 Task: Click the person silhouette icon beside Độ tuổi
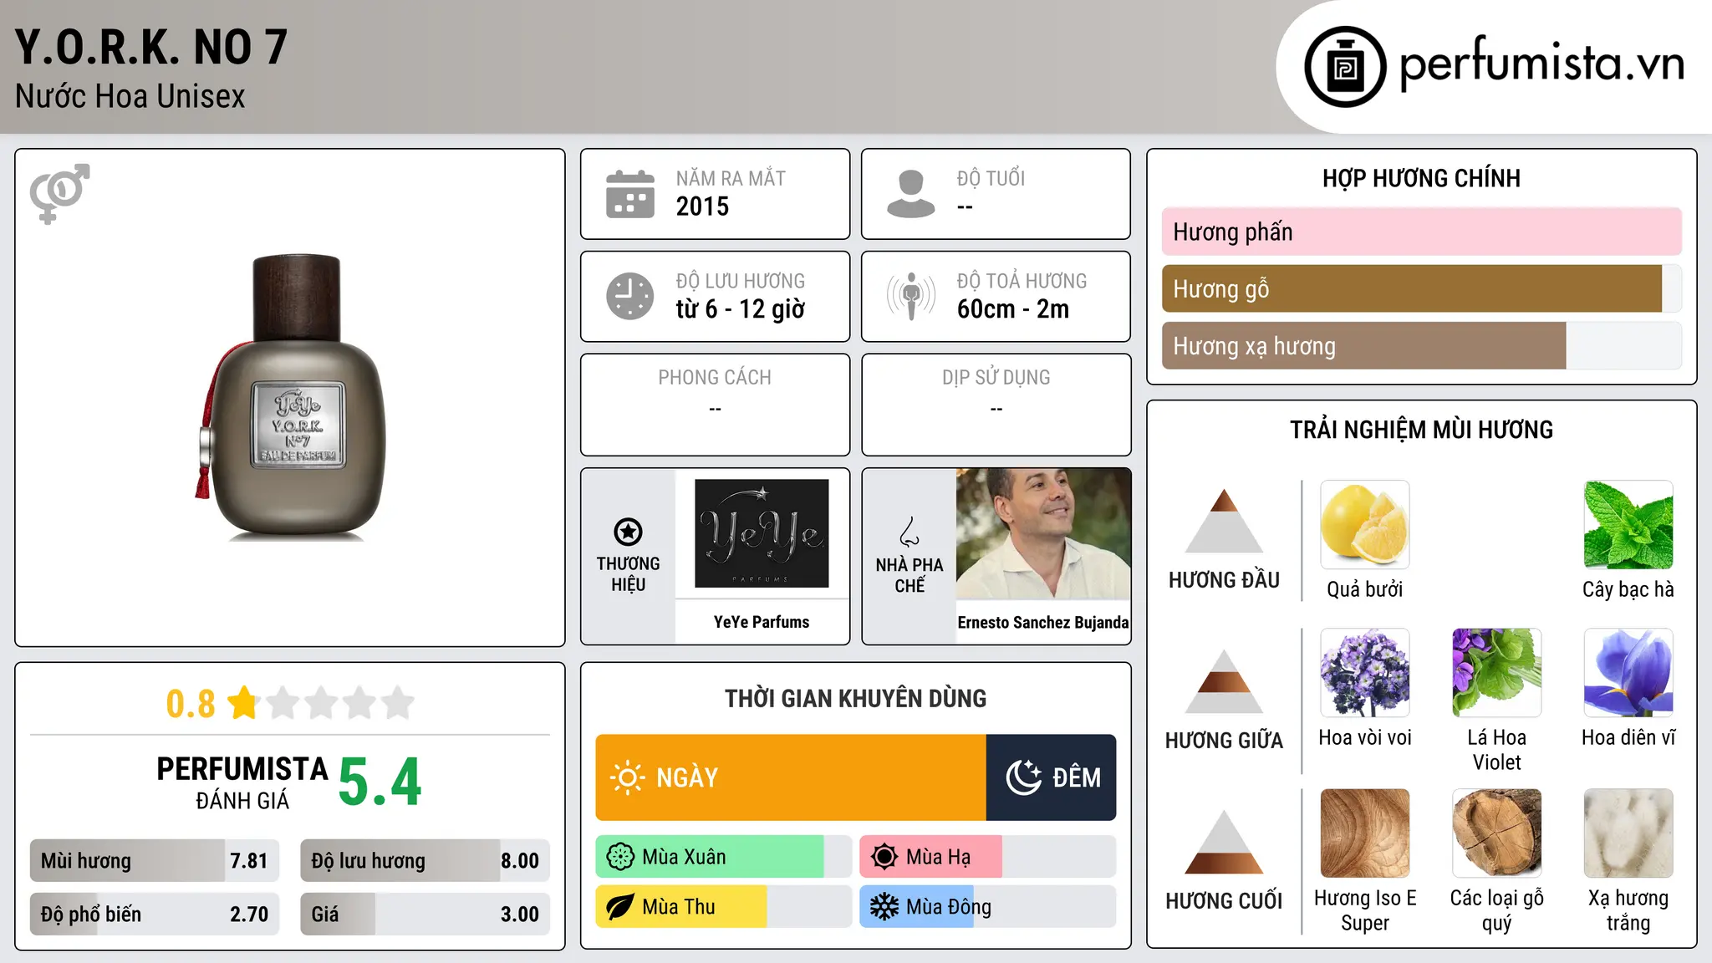coord(911,194)
